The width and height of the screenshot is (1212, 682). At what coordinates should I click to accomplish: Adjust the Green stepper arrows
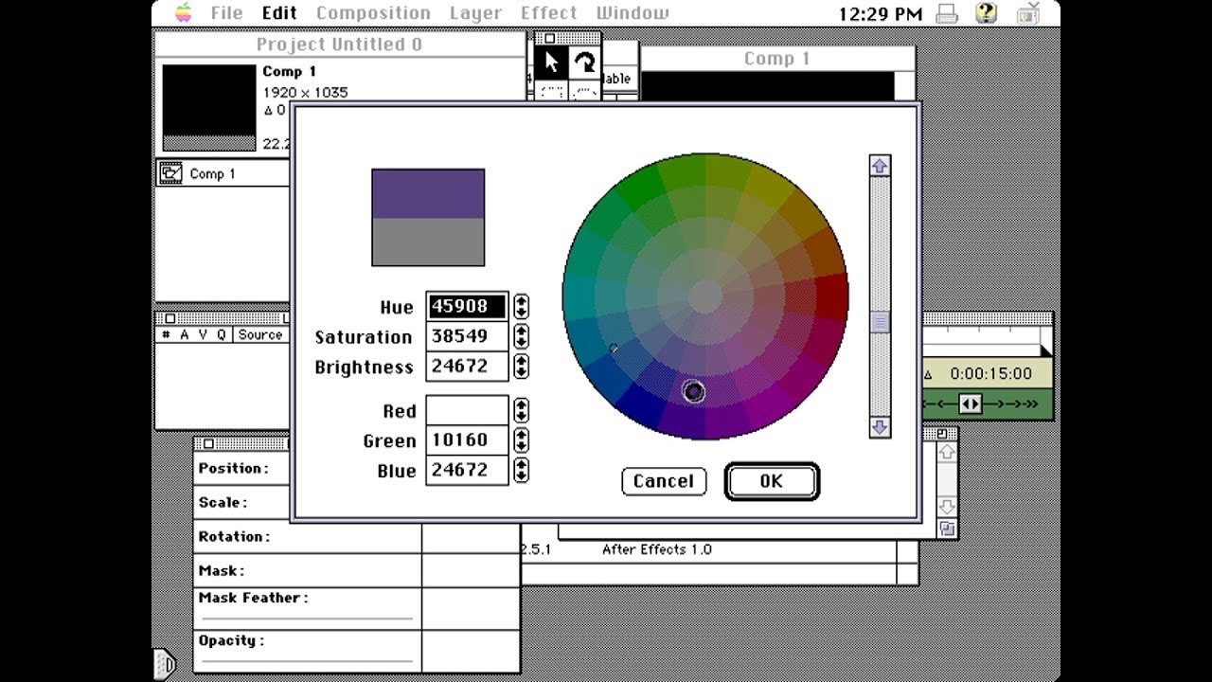[521, 440]
